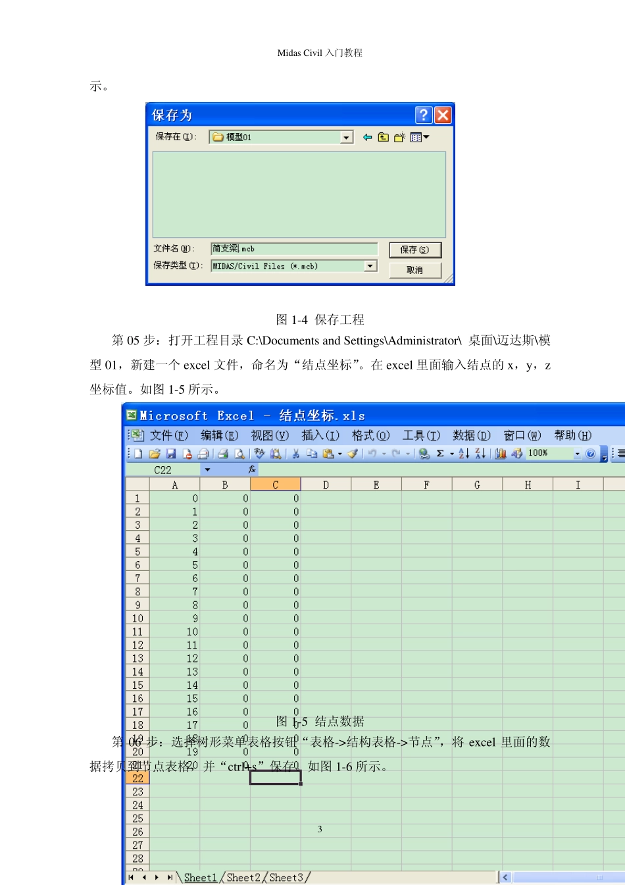
Task: Click the Sort Ascending A-Z icon
Action: [464, 454]
